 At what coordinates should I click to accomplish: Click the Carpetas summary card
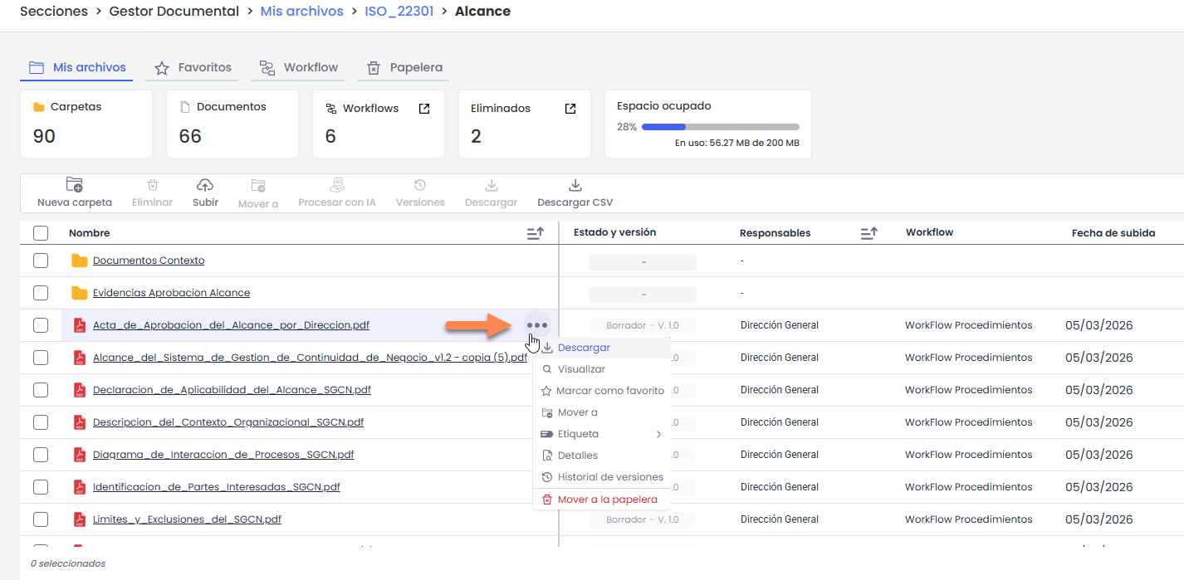(86, 124)
